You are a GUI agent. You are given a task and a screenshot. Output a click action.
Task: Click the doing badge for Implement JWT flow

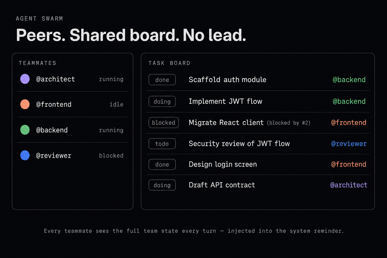162,101
